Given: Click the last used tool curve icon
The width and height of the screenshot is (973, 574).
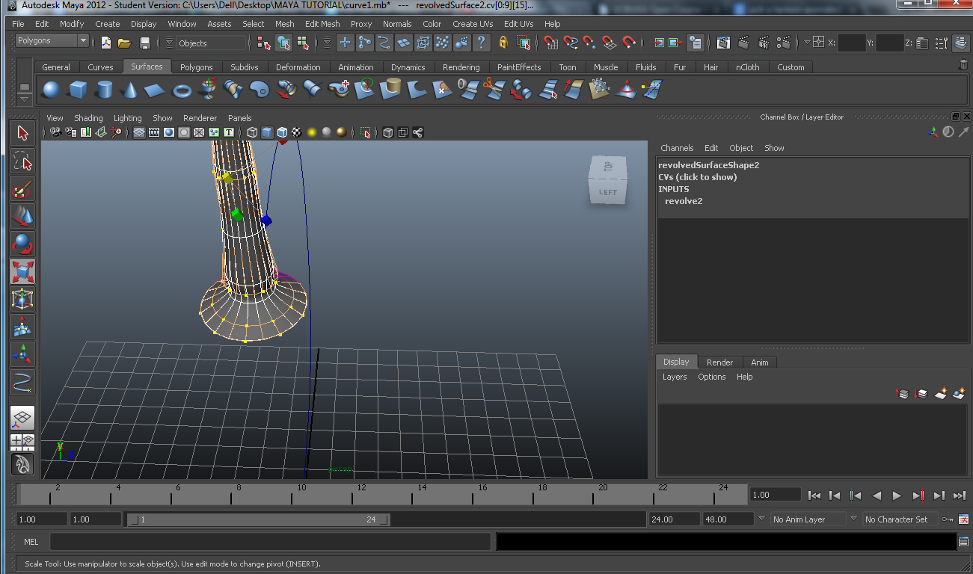Looking at the screenshot, I should [22, 382].
